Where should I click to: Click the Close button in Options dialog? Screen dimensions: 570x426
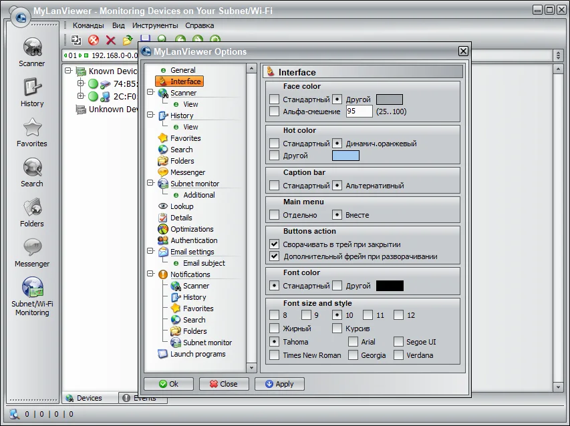224,384
